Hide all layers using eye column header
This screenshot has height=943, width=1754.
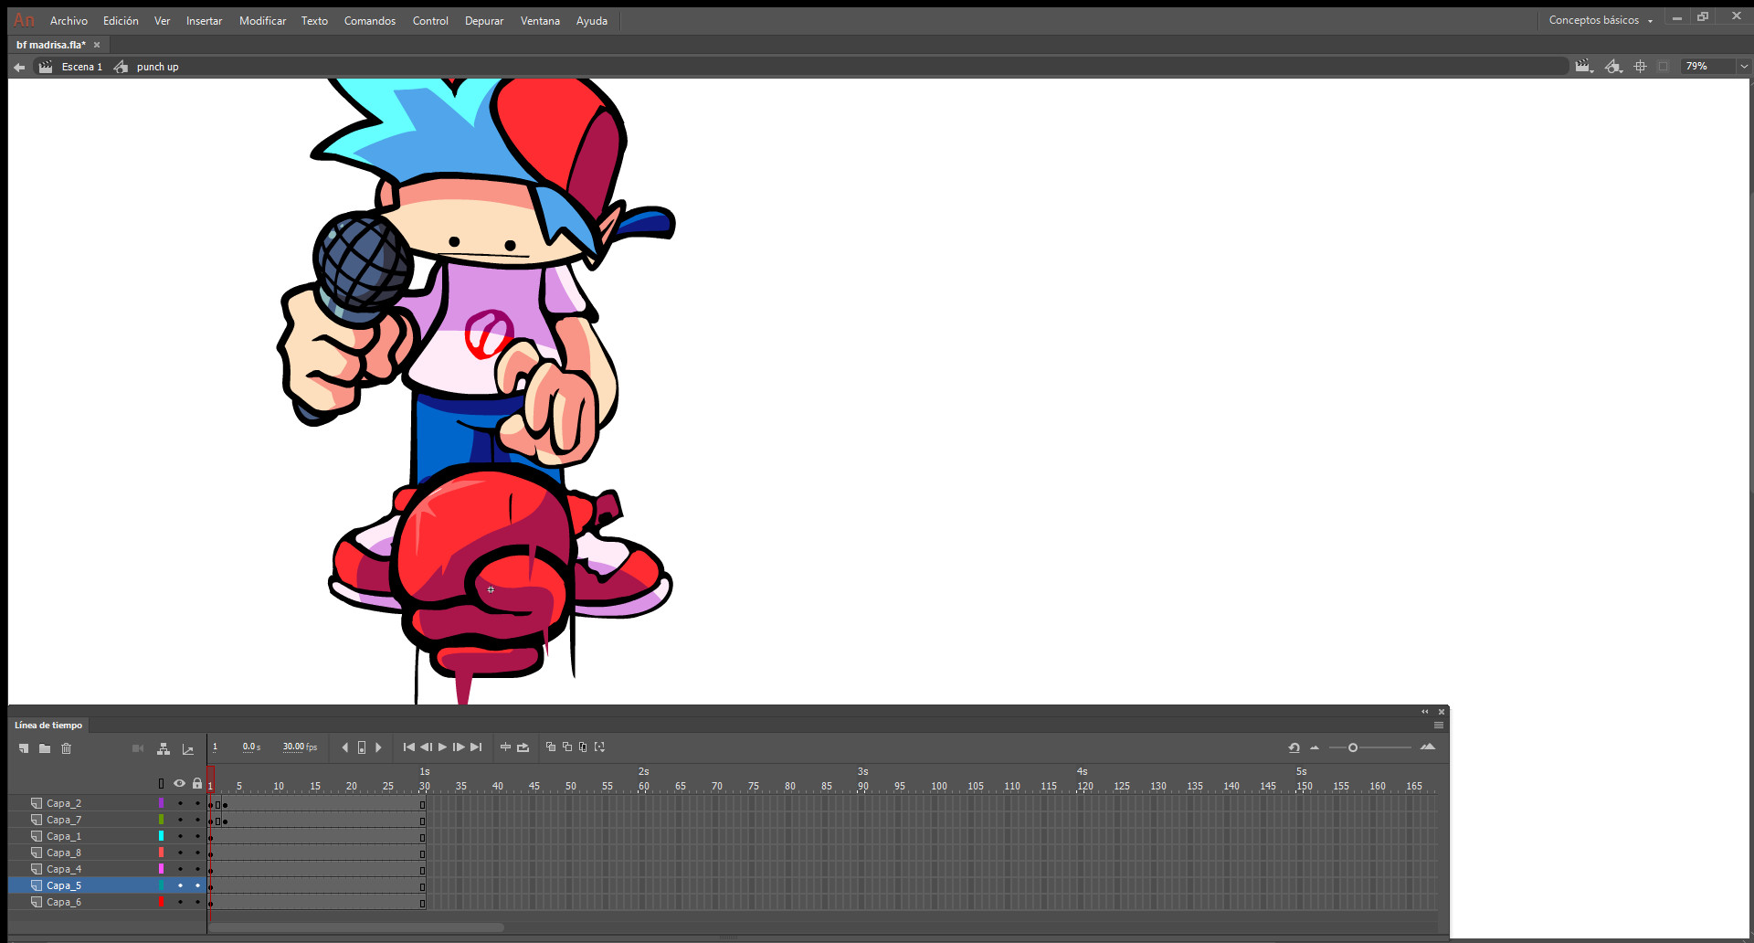tap(180, 783)
